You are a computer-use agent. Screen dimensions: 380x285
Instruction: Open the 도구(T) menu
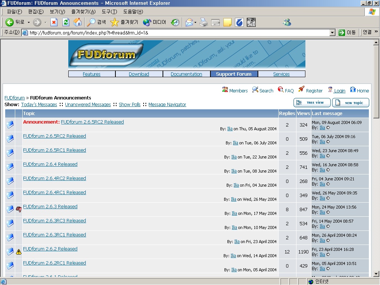point(109,12)
